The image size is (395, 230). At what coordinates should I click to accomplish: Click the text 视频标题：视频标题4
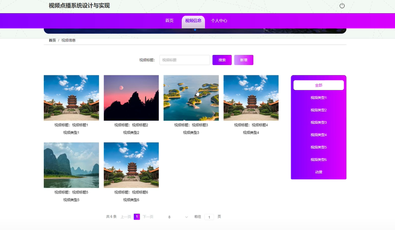pos(251,125)
